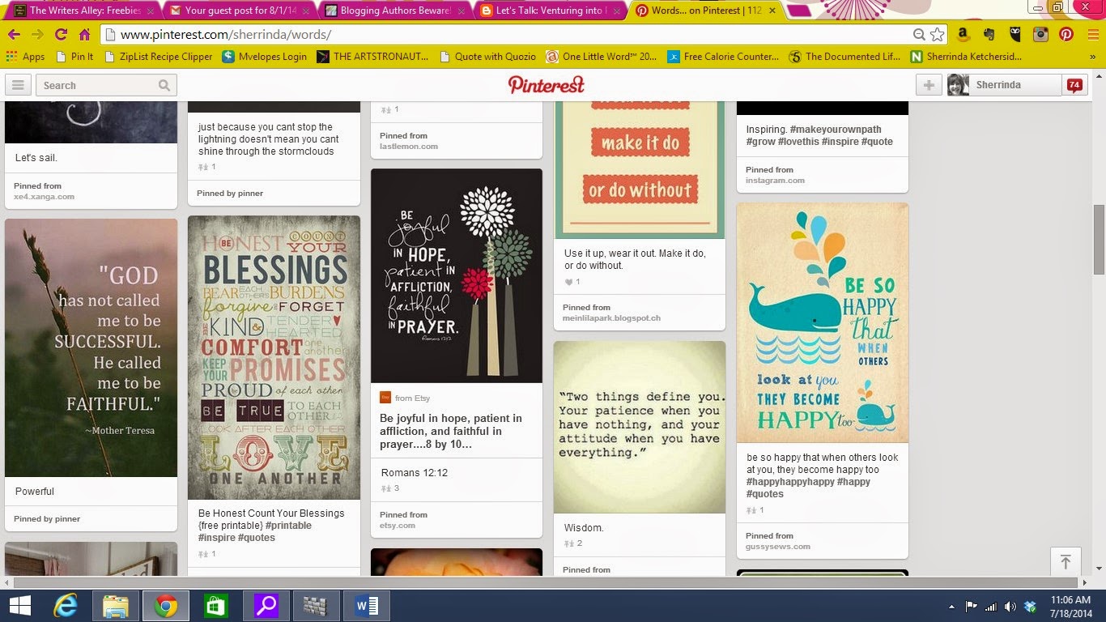Open the Count Your Blessings pin image

coord(274,357)
